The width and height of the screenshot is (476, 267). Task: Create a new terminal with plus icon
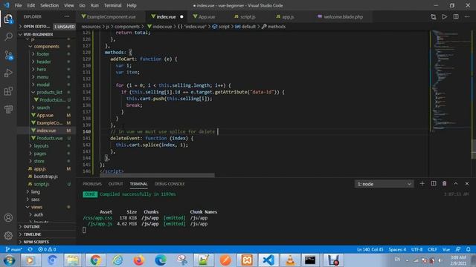coord(422,184)
